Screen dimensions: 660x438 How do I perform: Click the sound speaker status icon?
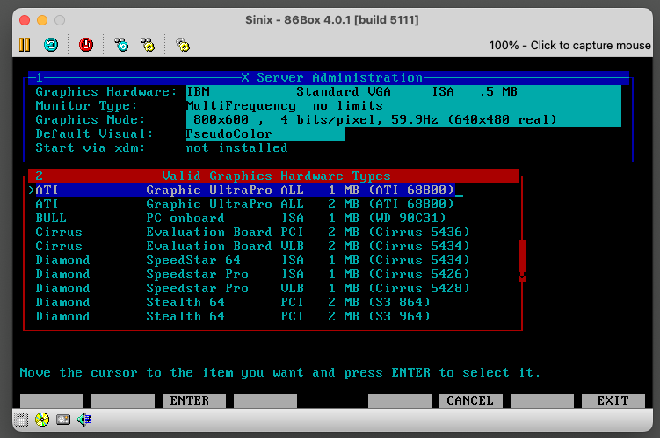(84, 420)
